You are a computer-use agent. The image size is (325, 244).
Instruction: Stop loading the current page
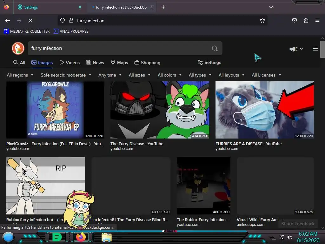coord(30,21)
